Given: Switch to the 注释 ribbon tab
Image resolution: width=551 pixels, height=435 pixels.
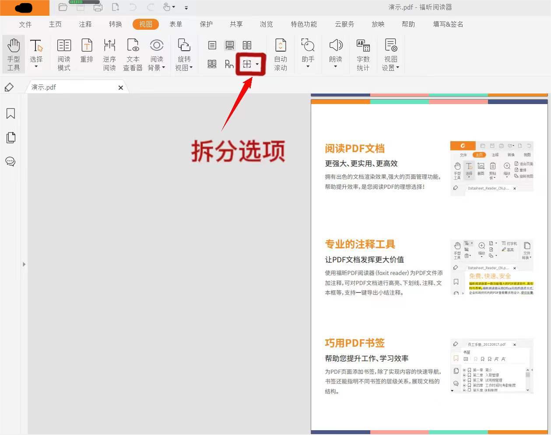Looking at the screenshot, I should tap(85, 24).
